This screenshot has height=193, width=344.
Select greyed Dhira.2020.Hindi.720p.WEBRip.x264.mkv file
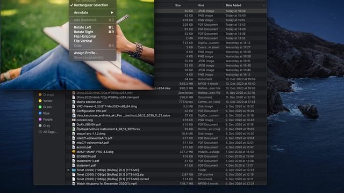[104, 93]
